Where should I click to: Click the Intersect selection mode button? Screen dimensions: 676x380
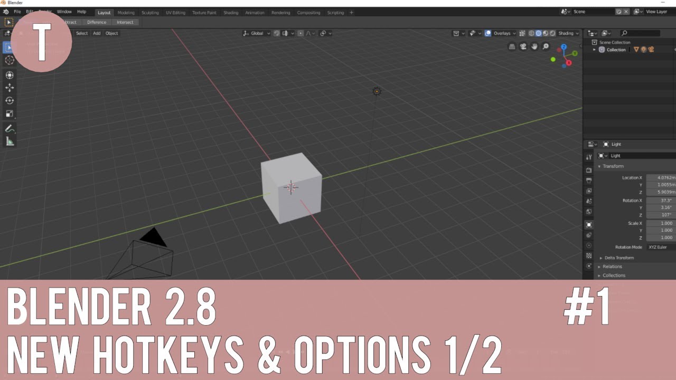(x=125, y=22)
